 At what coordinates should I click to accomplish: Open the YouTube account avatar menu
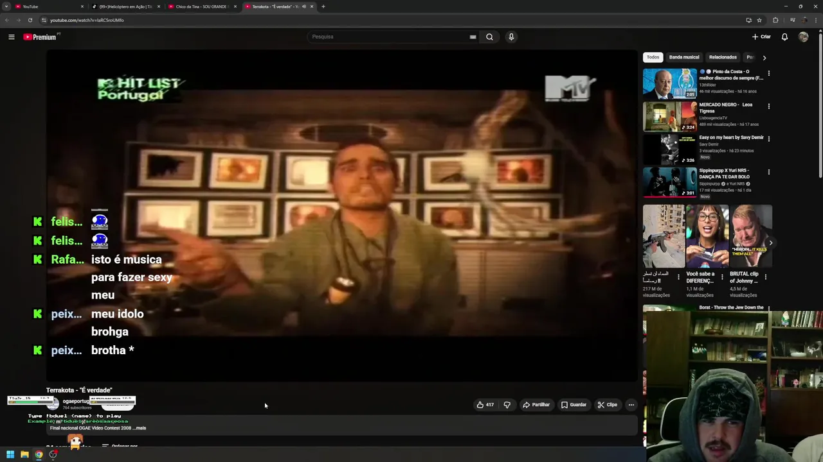803,37
